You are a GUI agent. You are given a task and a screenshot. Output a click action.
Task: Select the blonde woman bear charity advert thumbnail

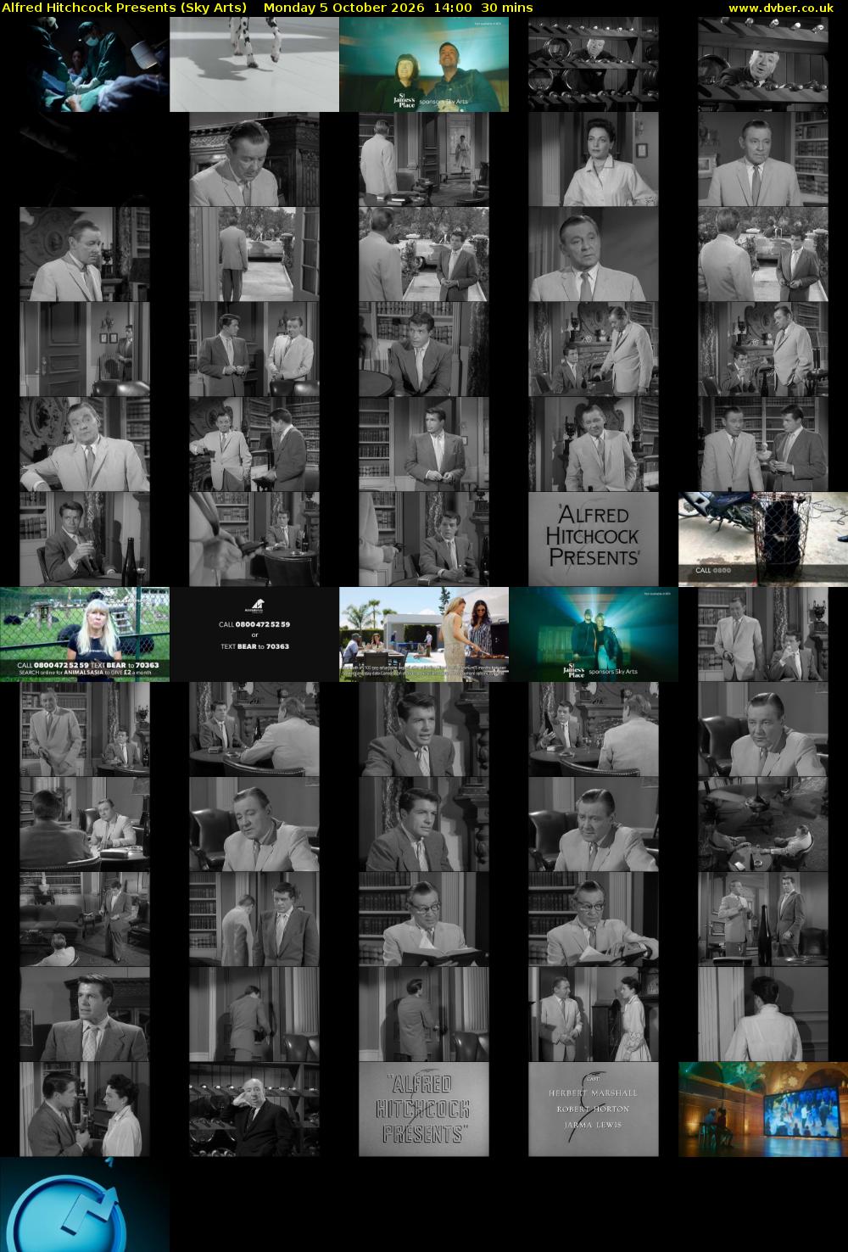(85, 634)
